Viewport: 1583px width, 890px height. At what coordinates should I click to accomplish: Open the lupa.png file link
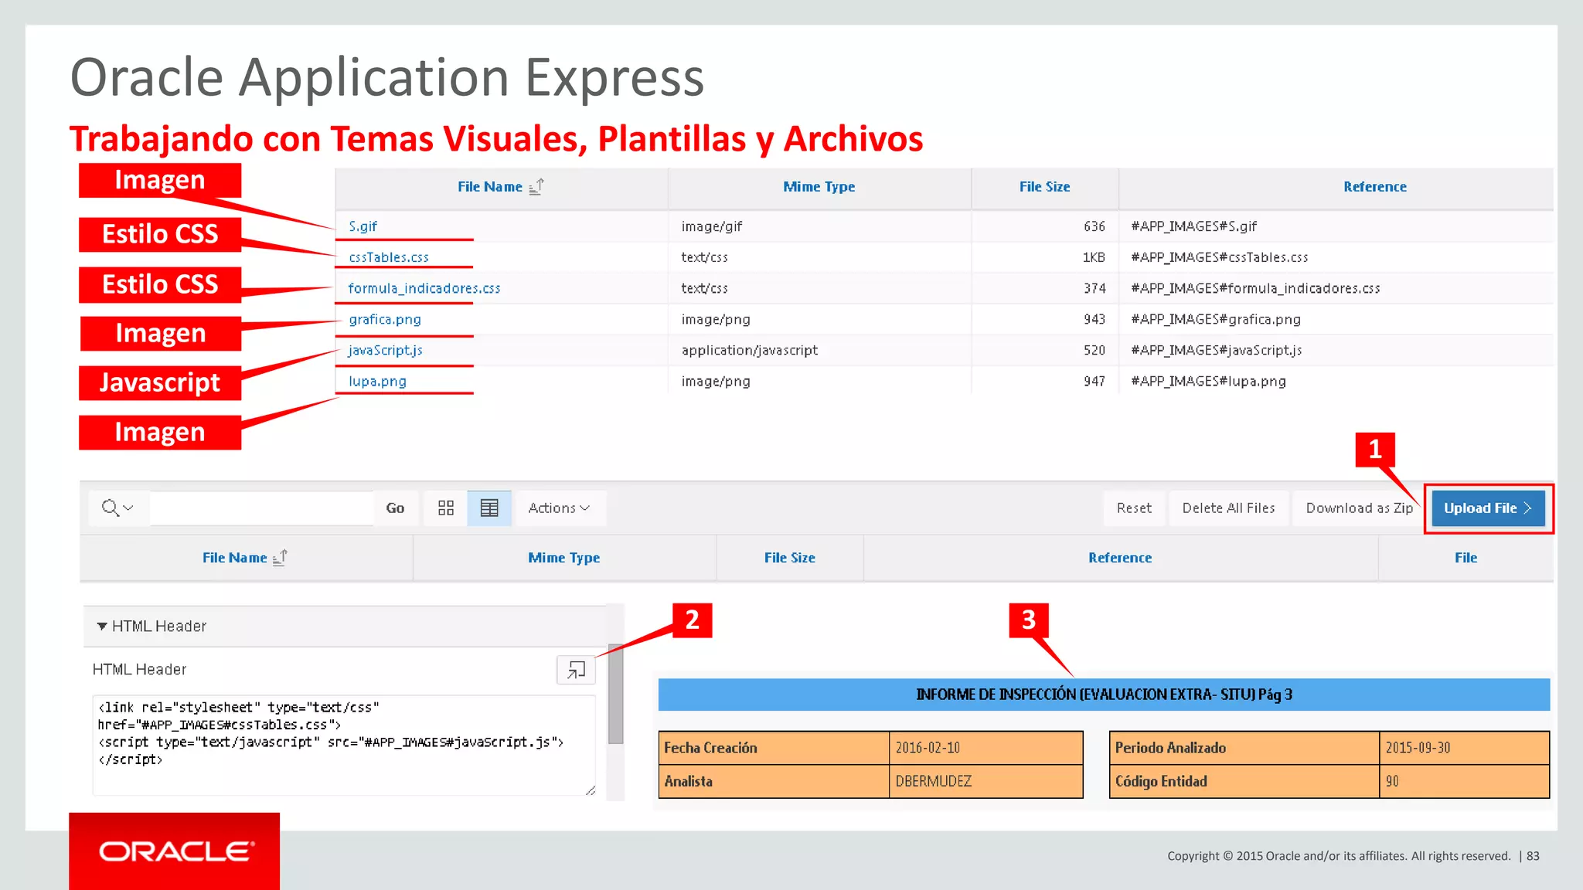pyautogui.click(x=377, y=381)
